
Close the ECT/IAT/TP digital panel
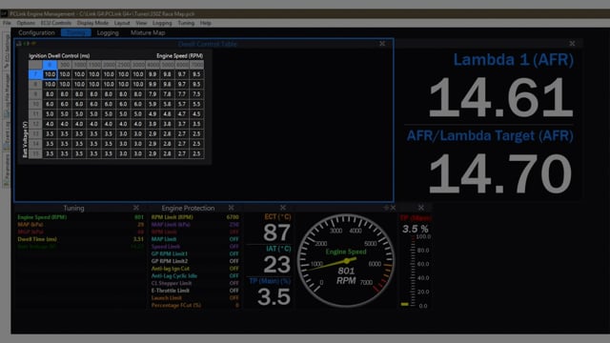pyautogui.click(x=283, y=208)
